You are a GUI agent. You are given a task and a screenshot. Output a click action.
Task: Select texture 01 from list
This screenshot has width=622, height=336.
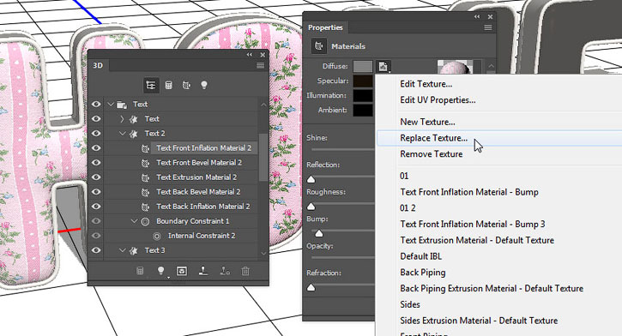404,176
